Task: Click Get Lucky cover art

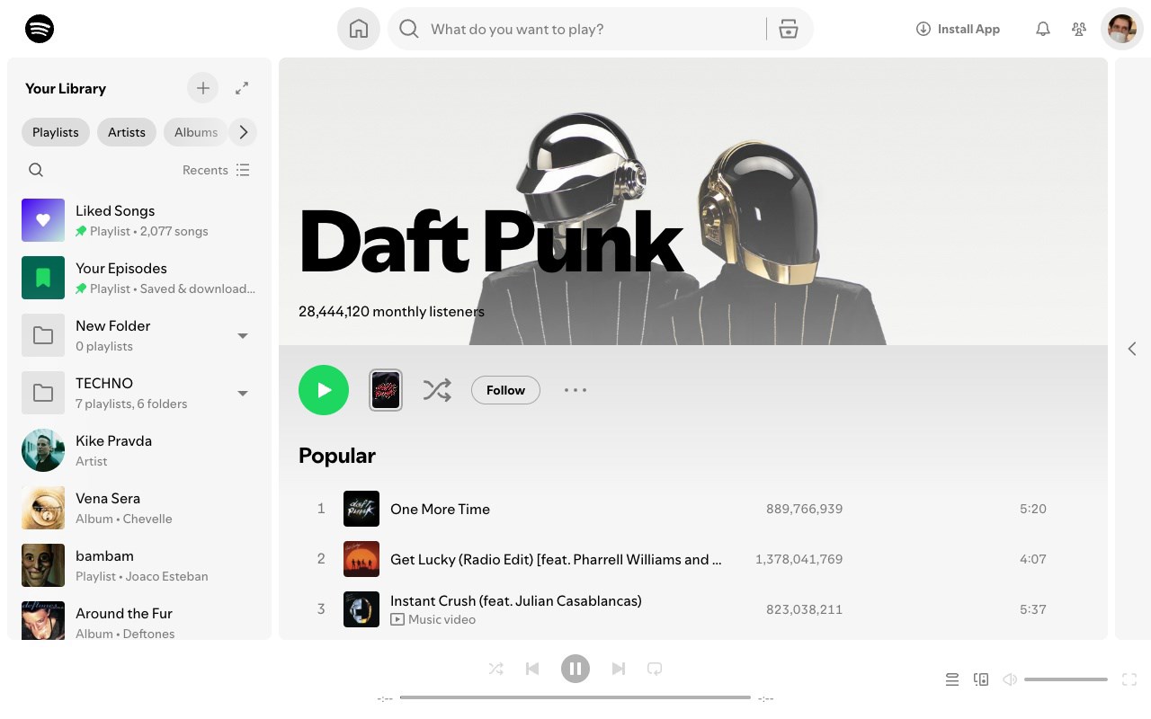Action: 361,559
